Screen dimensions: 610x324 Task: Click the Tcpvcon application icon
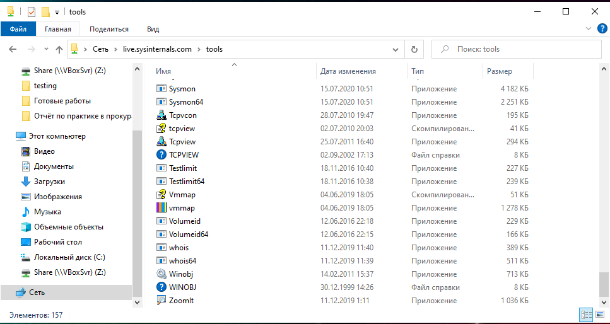[x=161, y=115]
